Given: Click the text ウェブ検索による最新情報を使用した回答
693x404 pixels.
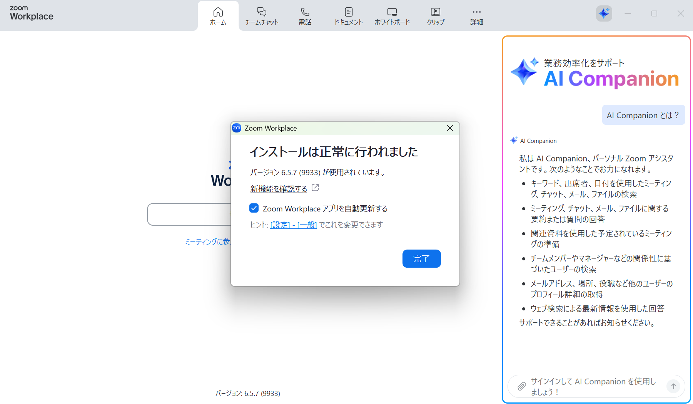Looking at the screenshot, I should pos(598,308).
